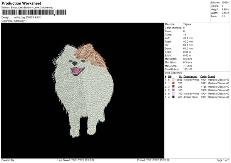The height and width of the screenshot is (163, 231).
Task: Click the Trims value 11
Action: (184, 35)
